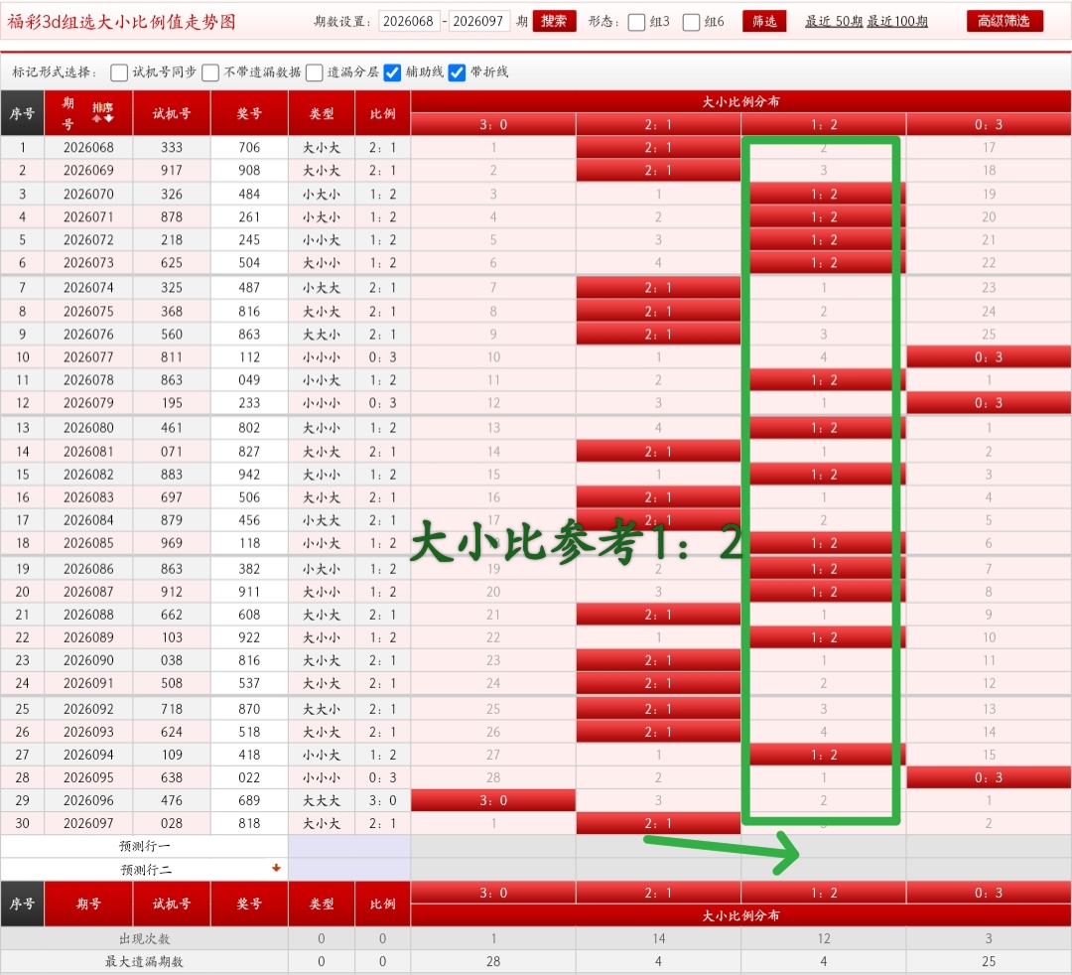Click the end period field 2026097

478,22
